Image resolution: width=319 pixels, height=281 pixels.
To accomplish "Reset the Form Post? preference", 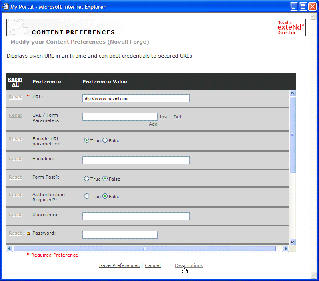I will click(x=15, y=177).
